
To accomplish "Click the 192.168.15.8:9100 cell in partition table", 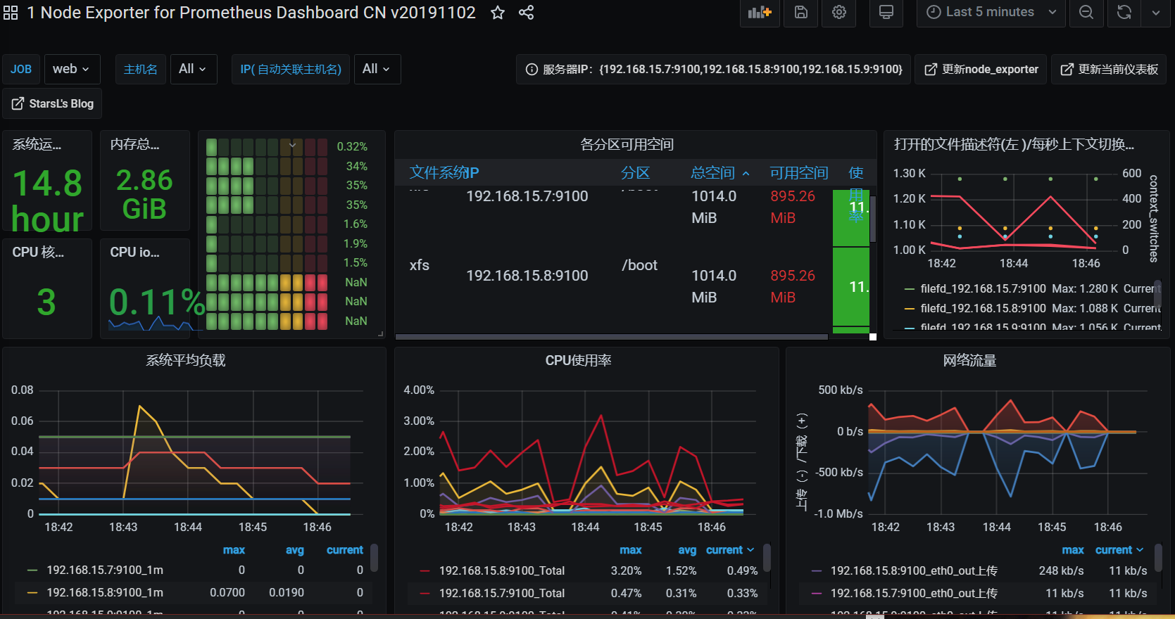I will (x=527, y=276).
